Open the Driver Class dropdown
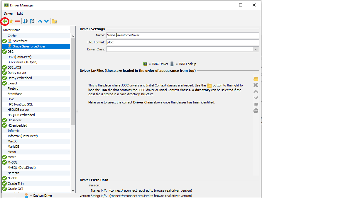Image resolution: width=338 pixels, height=211 pixels. 256,49
